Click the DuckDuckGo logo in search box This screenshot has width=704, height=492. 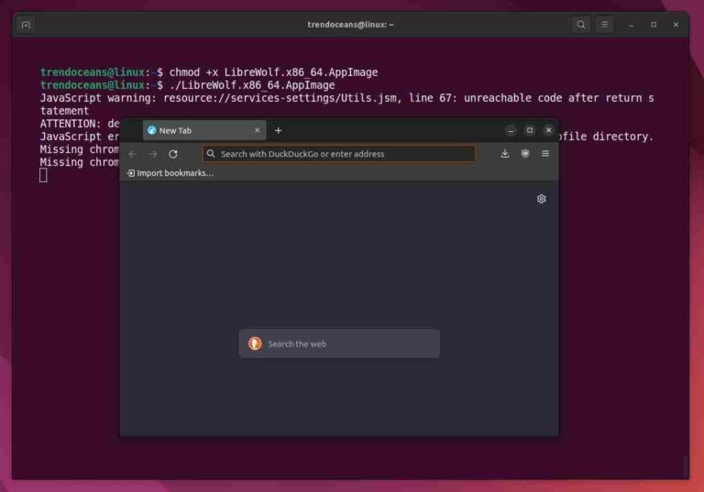[x=255, y=344]
